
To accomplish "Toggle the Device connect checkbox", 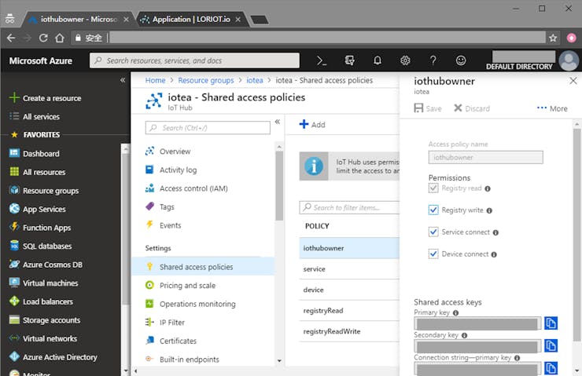I will (x=433, y=254).
